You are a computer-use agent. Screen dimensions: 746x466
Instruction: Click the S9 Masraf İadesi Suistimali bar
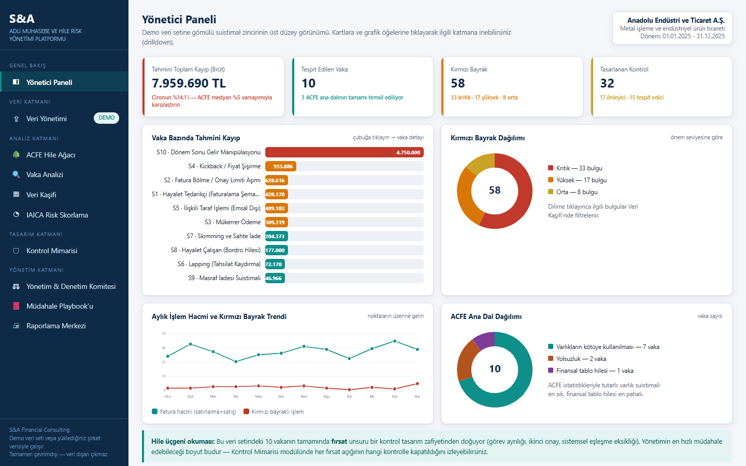coord(275,278)
